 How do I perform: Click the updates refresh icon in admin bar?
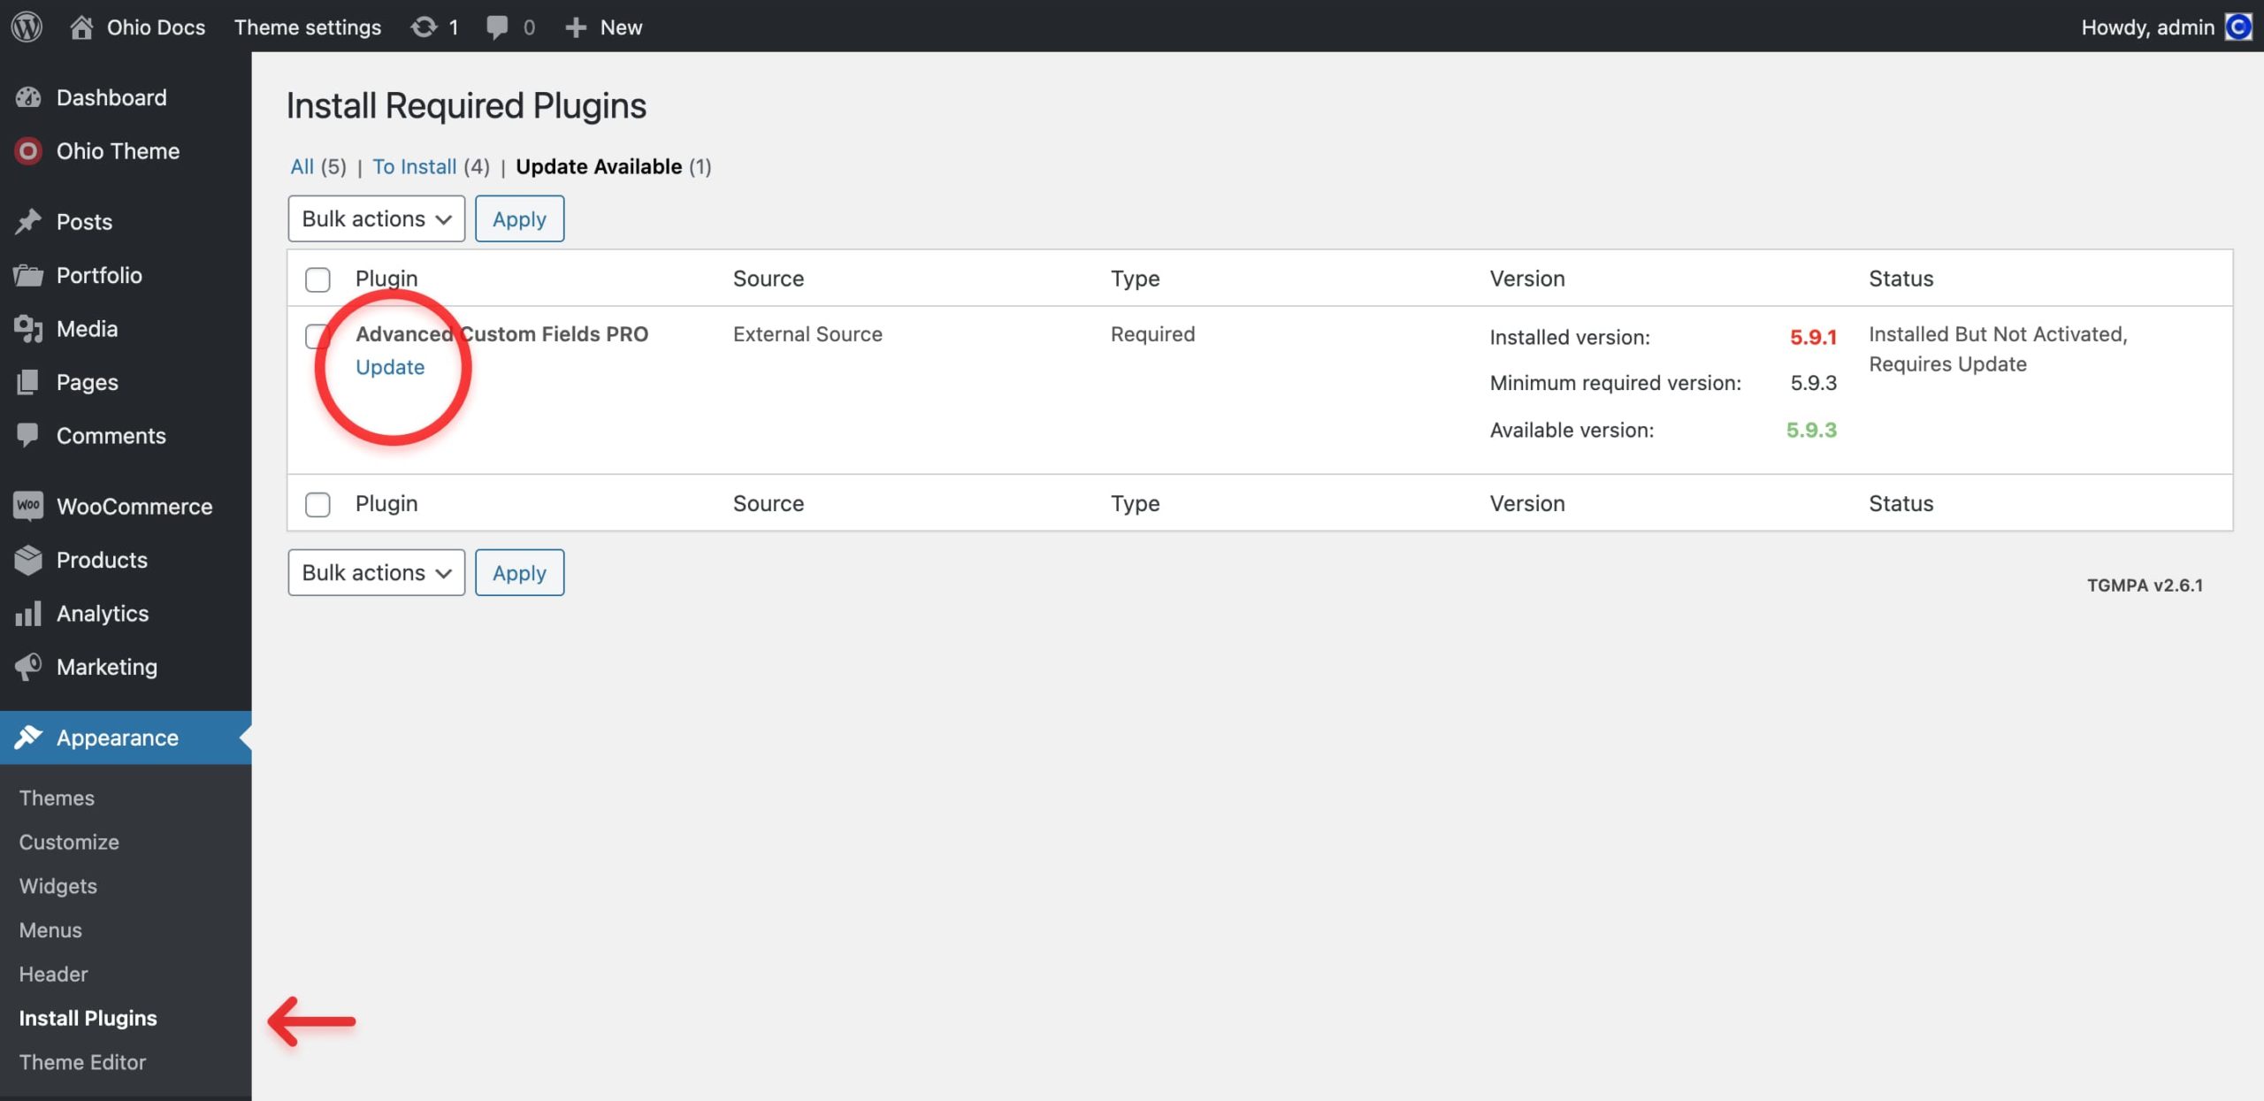424,27
